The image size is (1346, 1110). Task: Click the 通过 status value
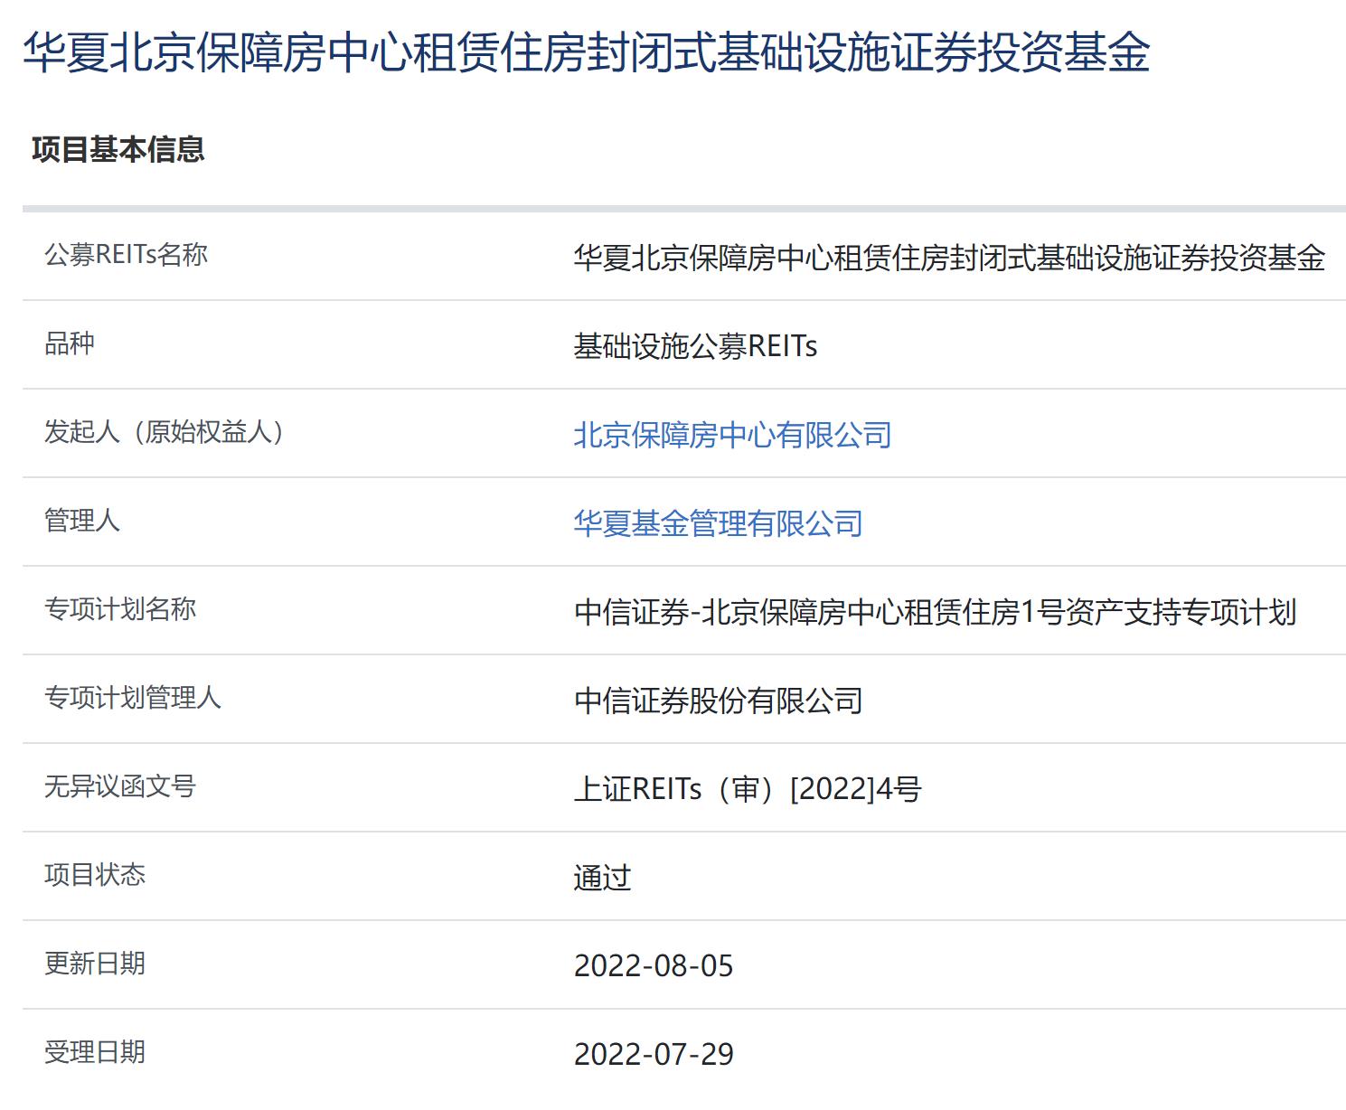click(x=602, y=878)
